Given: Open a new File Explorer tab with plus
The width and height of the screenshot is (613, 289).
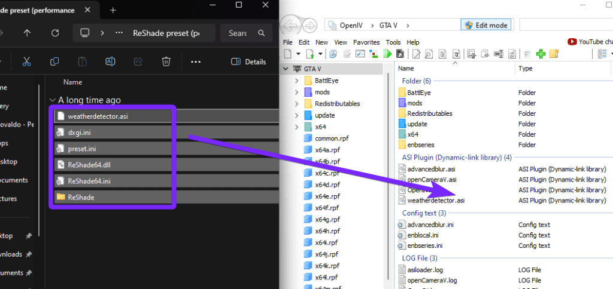Looking at the screenshot, I should (x=113, y=10).
